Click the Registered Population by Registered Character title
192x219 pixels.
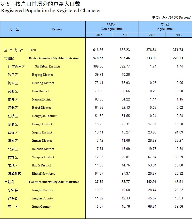pyautogui.click(x=51, y=11)
